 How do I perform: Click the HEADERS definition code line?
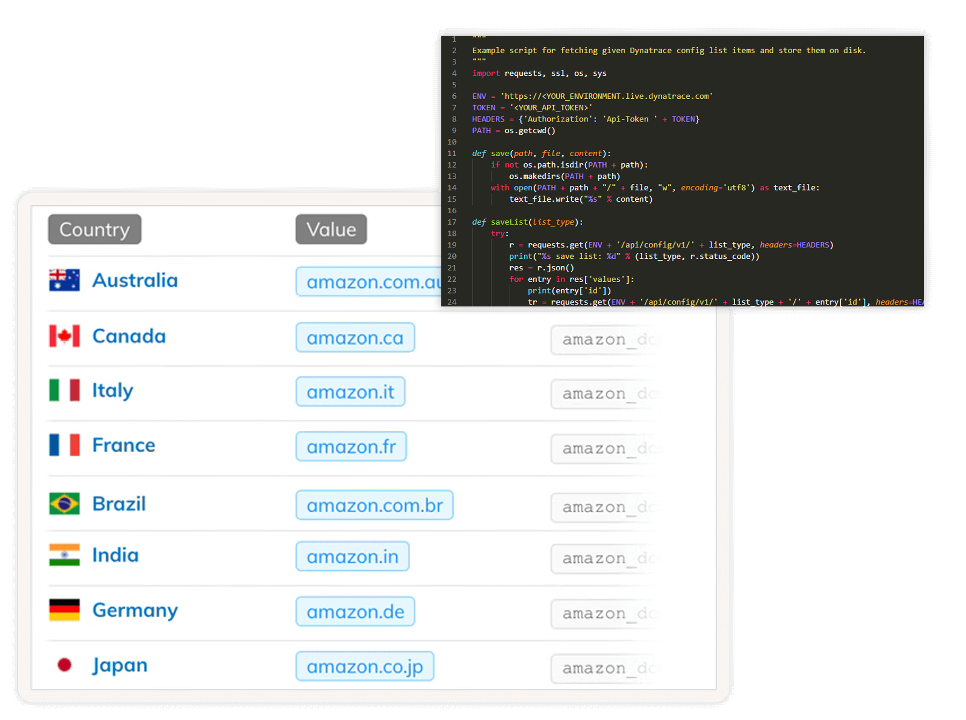point(585,119)
